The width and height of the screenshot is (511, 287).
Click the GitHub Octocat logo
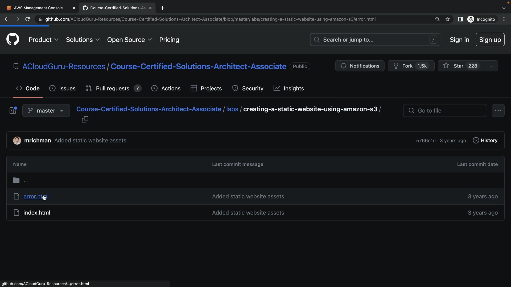(x=13, y=39)
